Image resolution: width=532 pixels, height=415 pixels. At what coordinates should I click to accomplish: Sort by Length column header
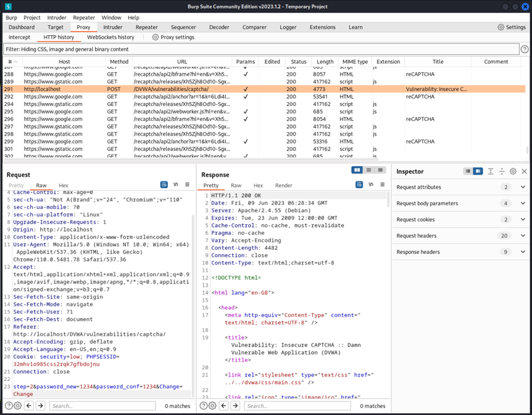tap(325, 62)
